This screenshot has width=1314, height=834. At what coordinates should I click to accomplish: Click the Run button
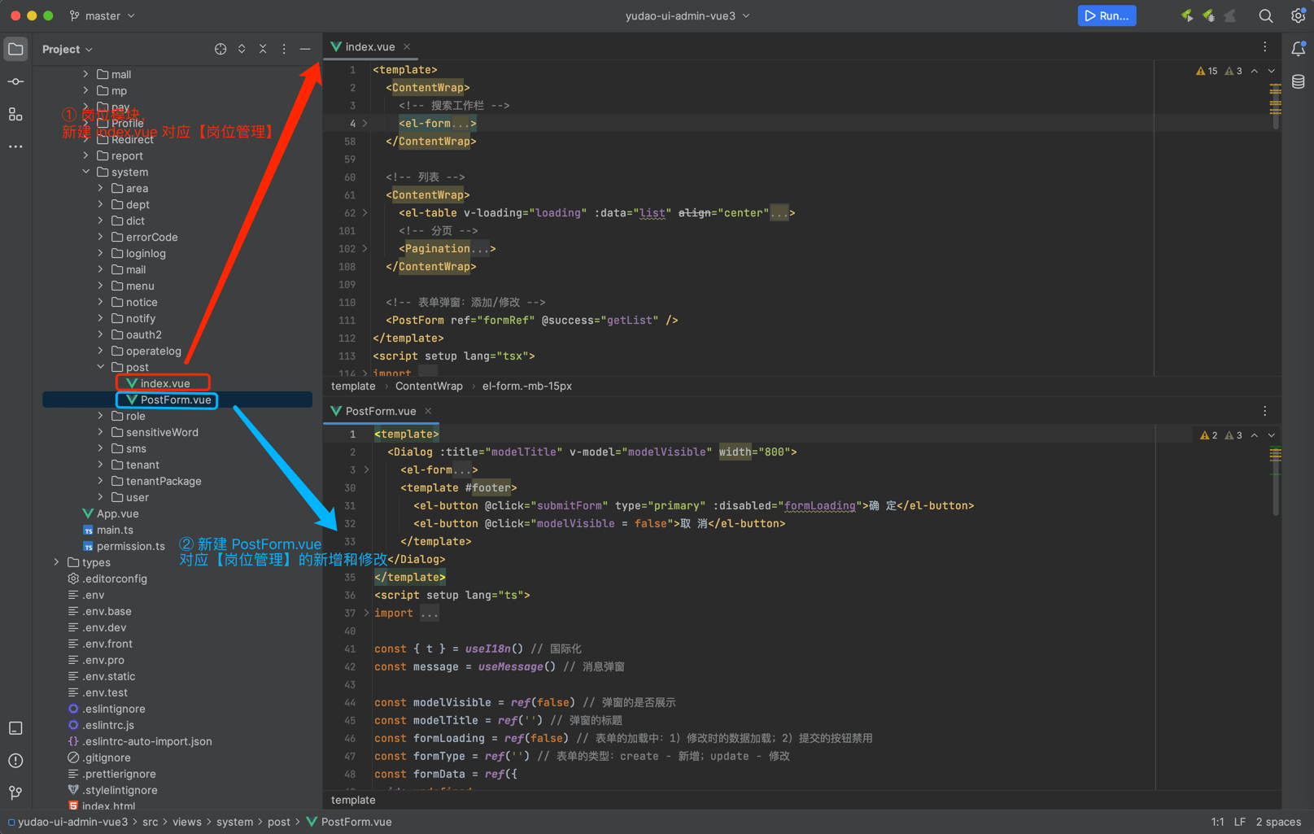pyautogui.click(x=1107, y=16)
